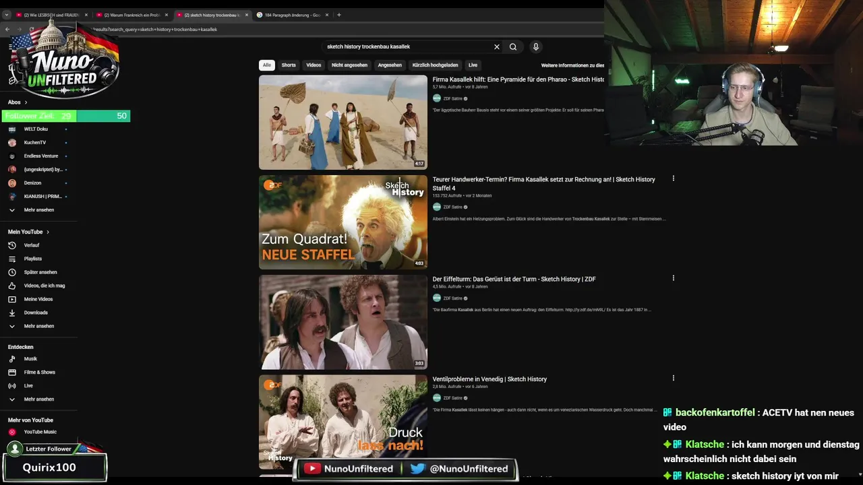
Task: Select the Live filter chip
Action: (473, 65)
